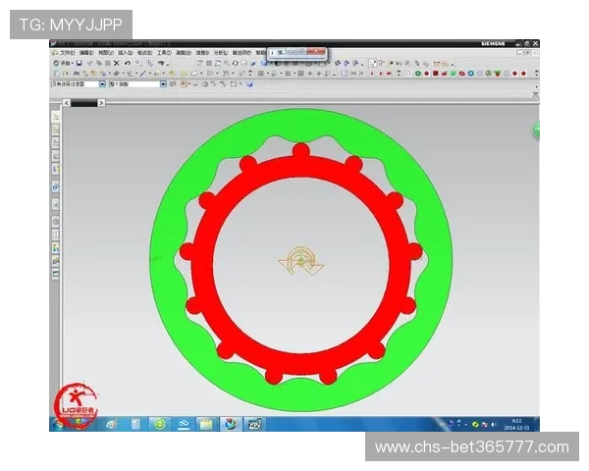
Task: Open the 装配(A) Assemblies menu
Action: [184, 53]
